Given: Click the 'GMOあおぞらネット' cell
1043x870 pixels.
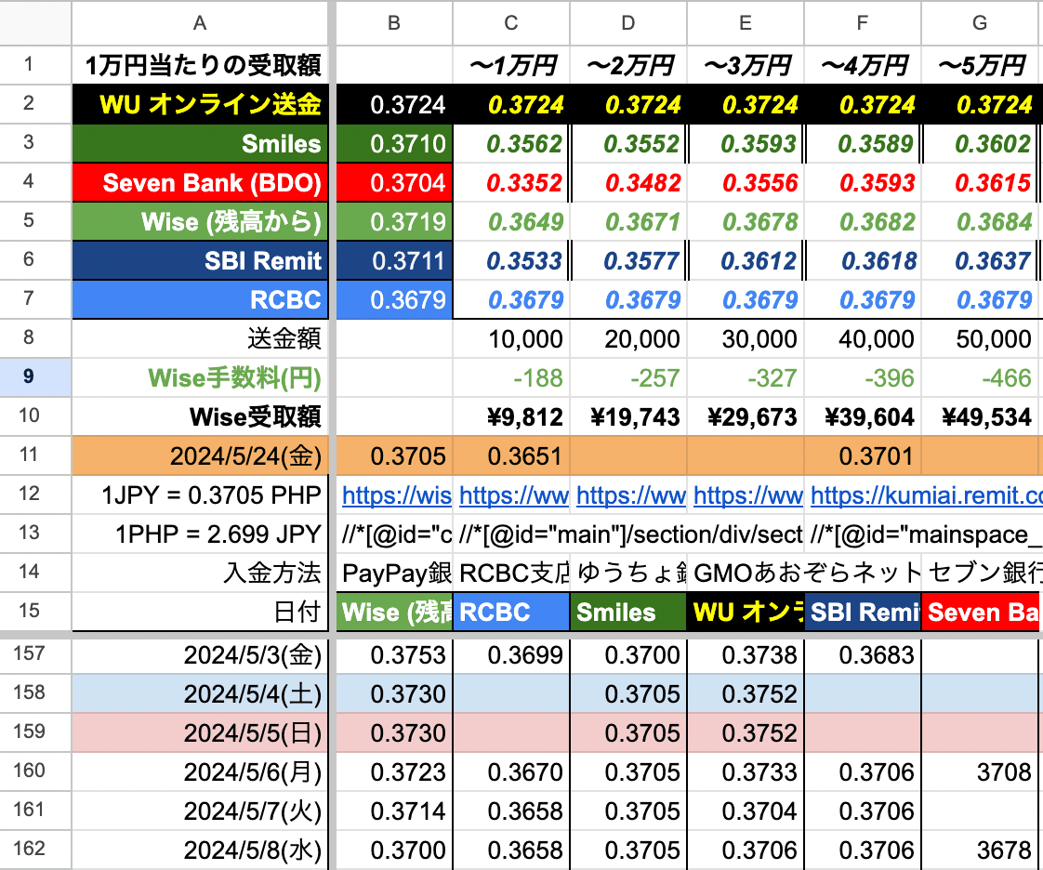Looking at the screenshot, I should point(804,573).
